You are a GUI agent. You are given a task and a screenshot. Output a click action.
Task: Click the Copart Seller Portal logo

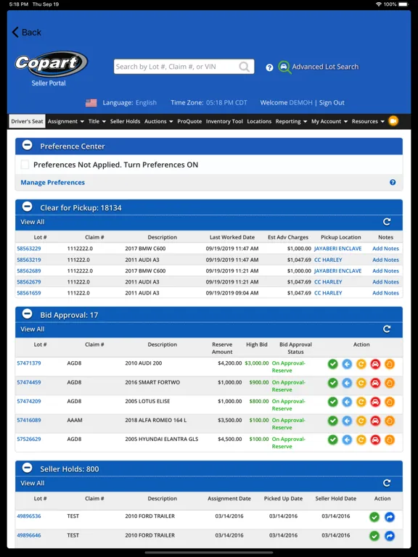[x=51, y=69]
